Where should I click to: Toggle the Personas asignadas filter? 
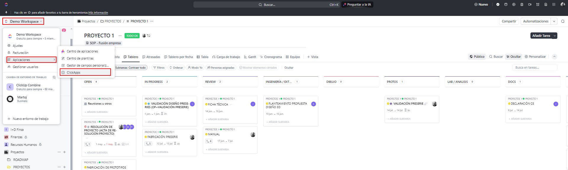[x=221, y=68]
